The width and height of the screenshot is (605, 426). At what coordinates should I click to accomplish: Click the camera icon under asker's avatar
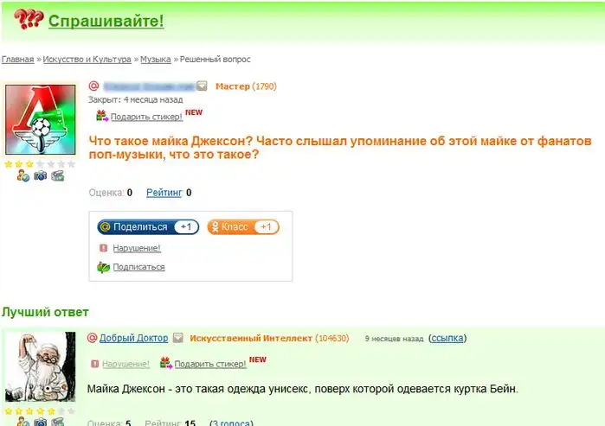click(x=40, y=176)
